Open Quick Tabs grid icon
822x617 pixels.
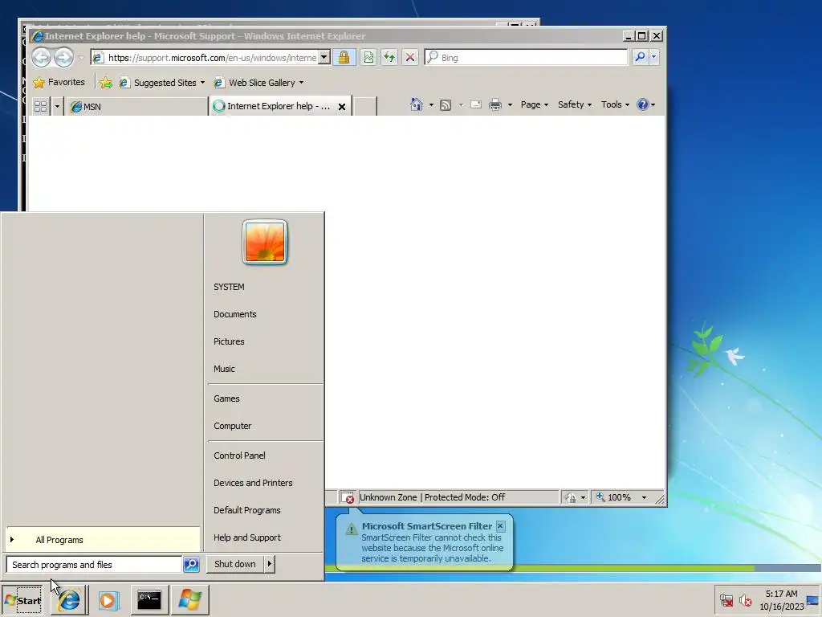pyautogui.click(x=40, y=107)
